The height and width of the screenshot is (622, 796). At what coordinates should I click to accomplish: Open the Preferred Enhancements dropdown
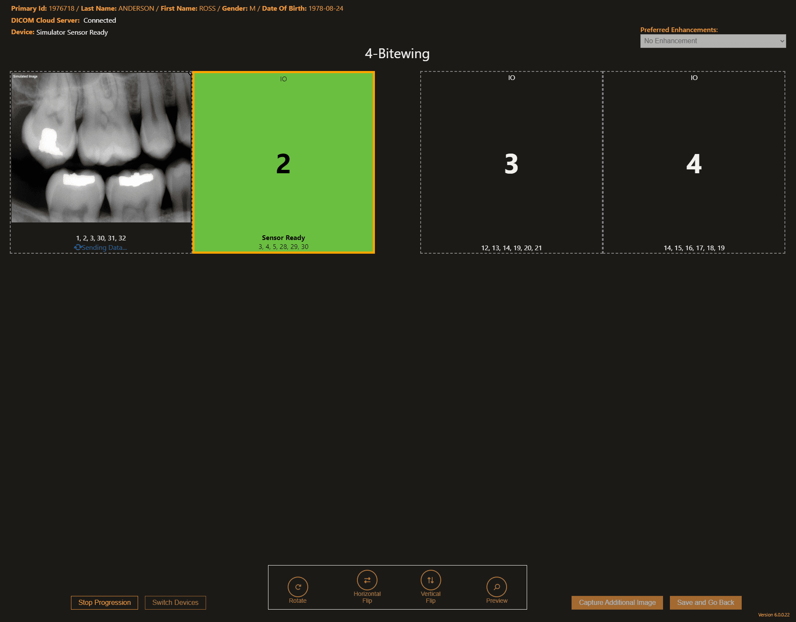click(713, 41)
